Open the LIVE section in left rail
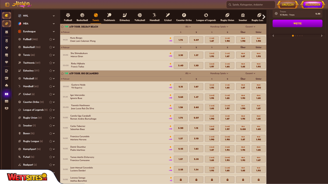 click(x=7, y=101)
